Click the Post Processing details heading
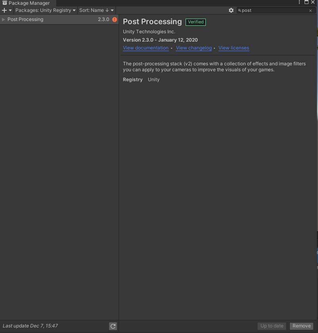The image size is (318, 333). (152, 22)
